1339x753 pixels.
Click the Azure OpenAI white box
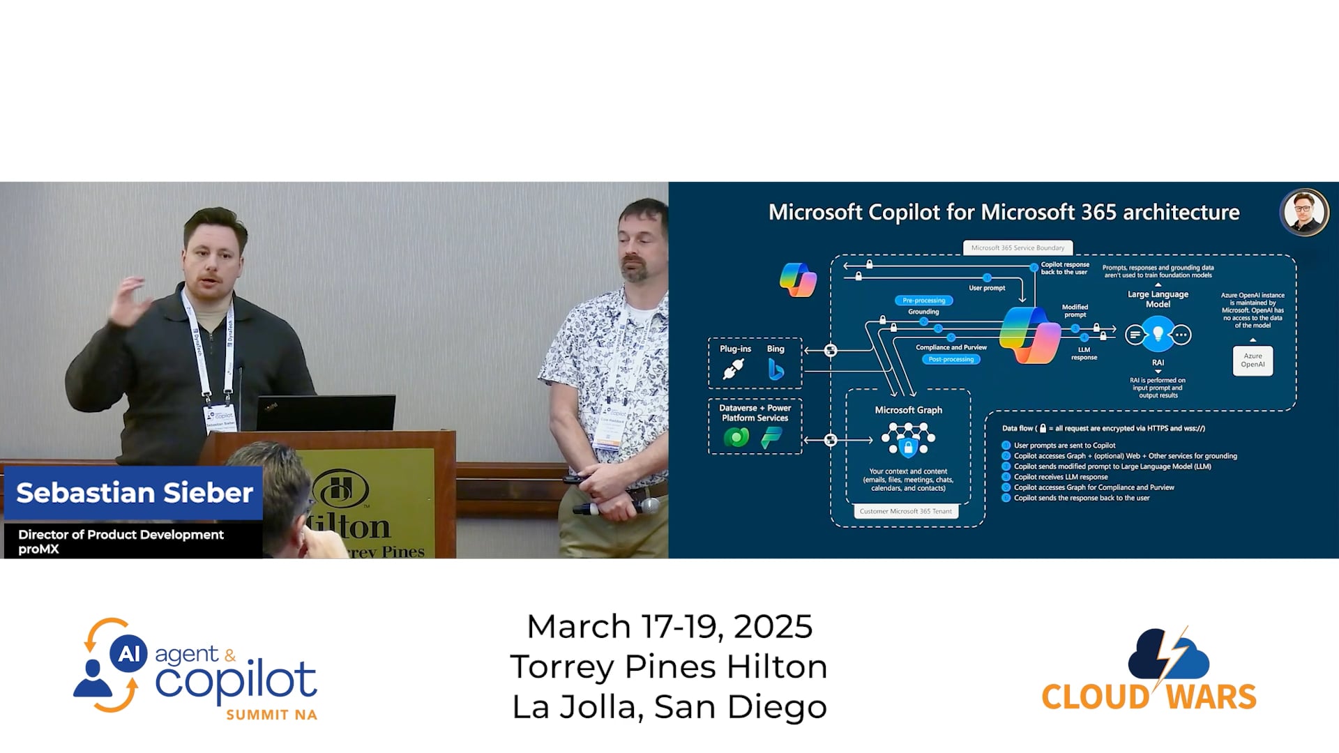[x=1253, y=360]
